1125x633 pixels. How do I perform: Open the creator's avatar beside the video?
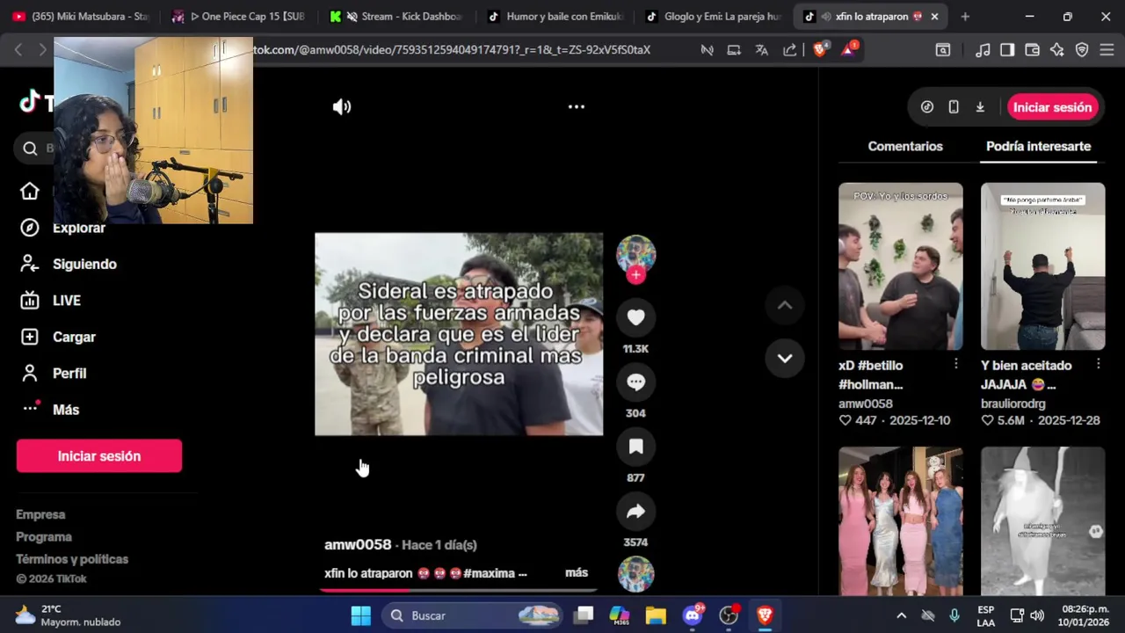635,254
